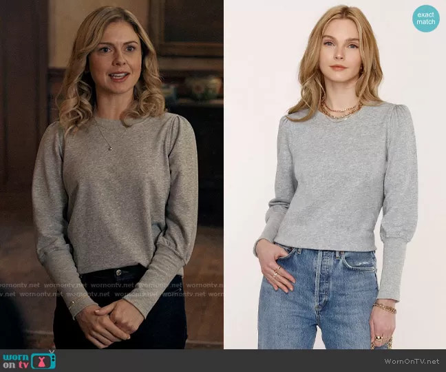Click the dark jeans button in TV scene

pos(118,273)
